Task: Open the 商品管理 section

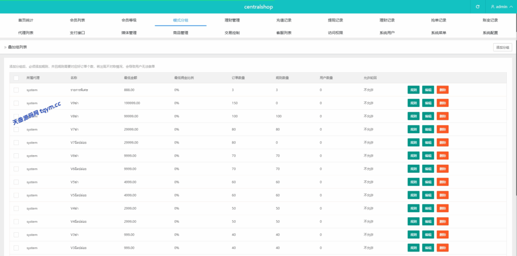Action: (x=180, y=33)
